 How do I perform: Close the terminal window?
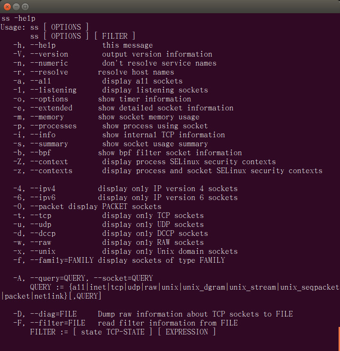click(7, 7)
